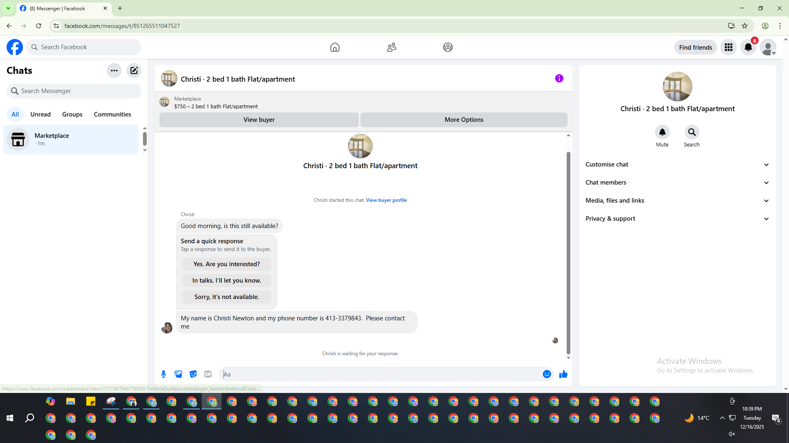This screenshot has height=443, width=789.
Task: Reload the page
Action: pos(39,26)
